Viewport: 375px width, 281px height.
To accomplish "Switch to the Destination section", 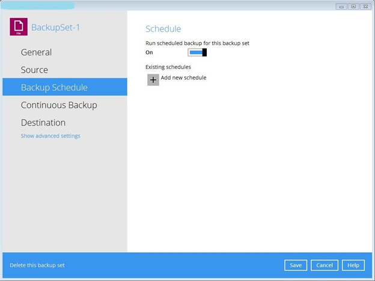I will click(43, 122).
